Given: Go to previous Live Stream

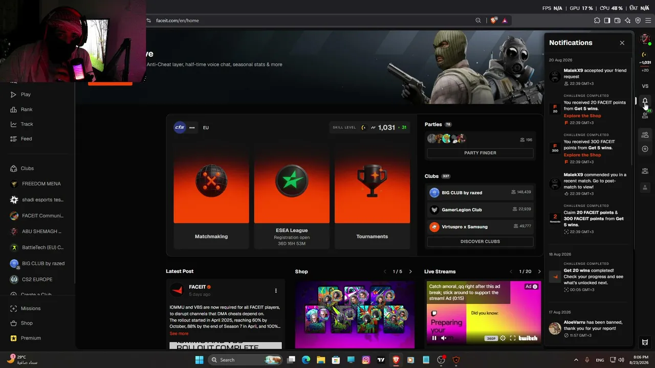Looking at the screenshot, I should tap(511, 272).
